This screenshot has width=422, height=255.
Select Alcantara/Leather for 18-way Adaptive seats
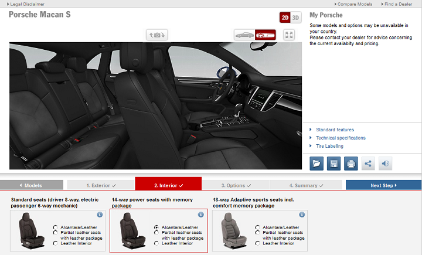click(257, 227)
